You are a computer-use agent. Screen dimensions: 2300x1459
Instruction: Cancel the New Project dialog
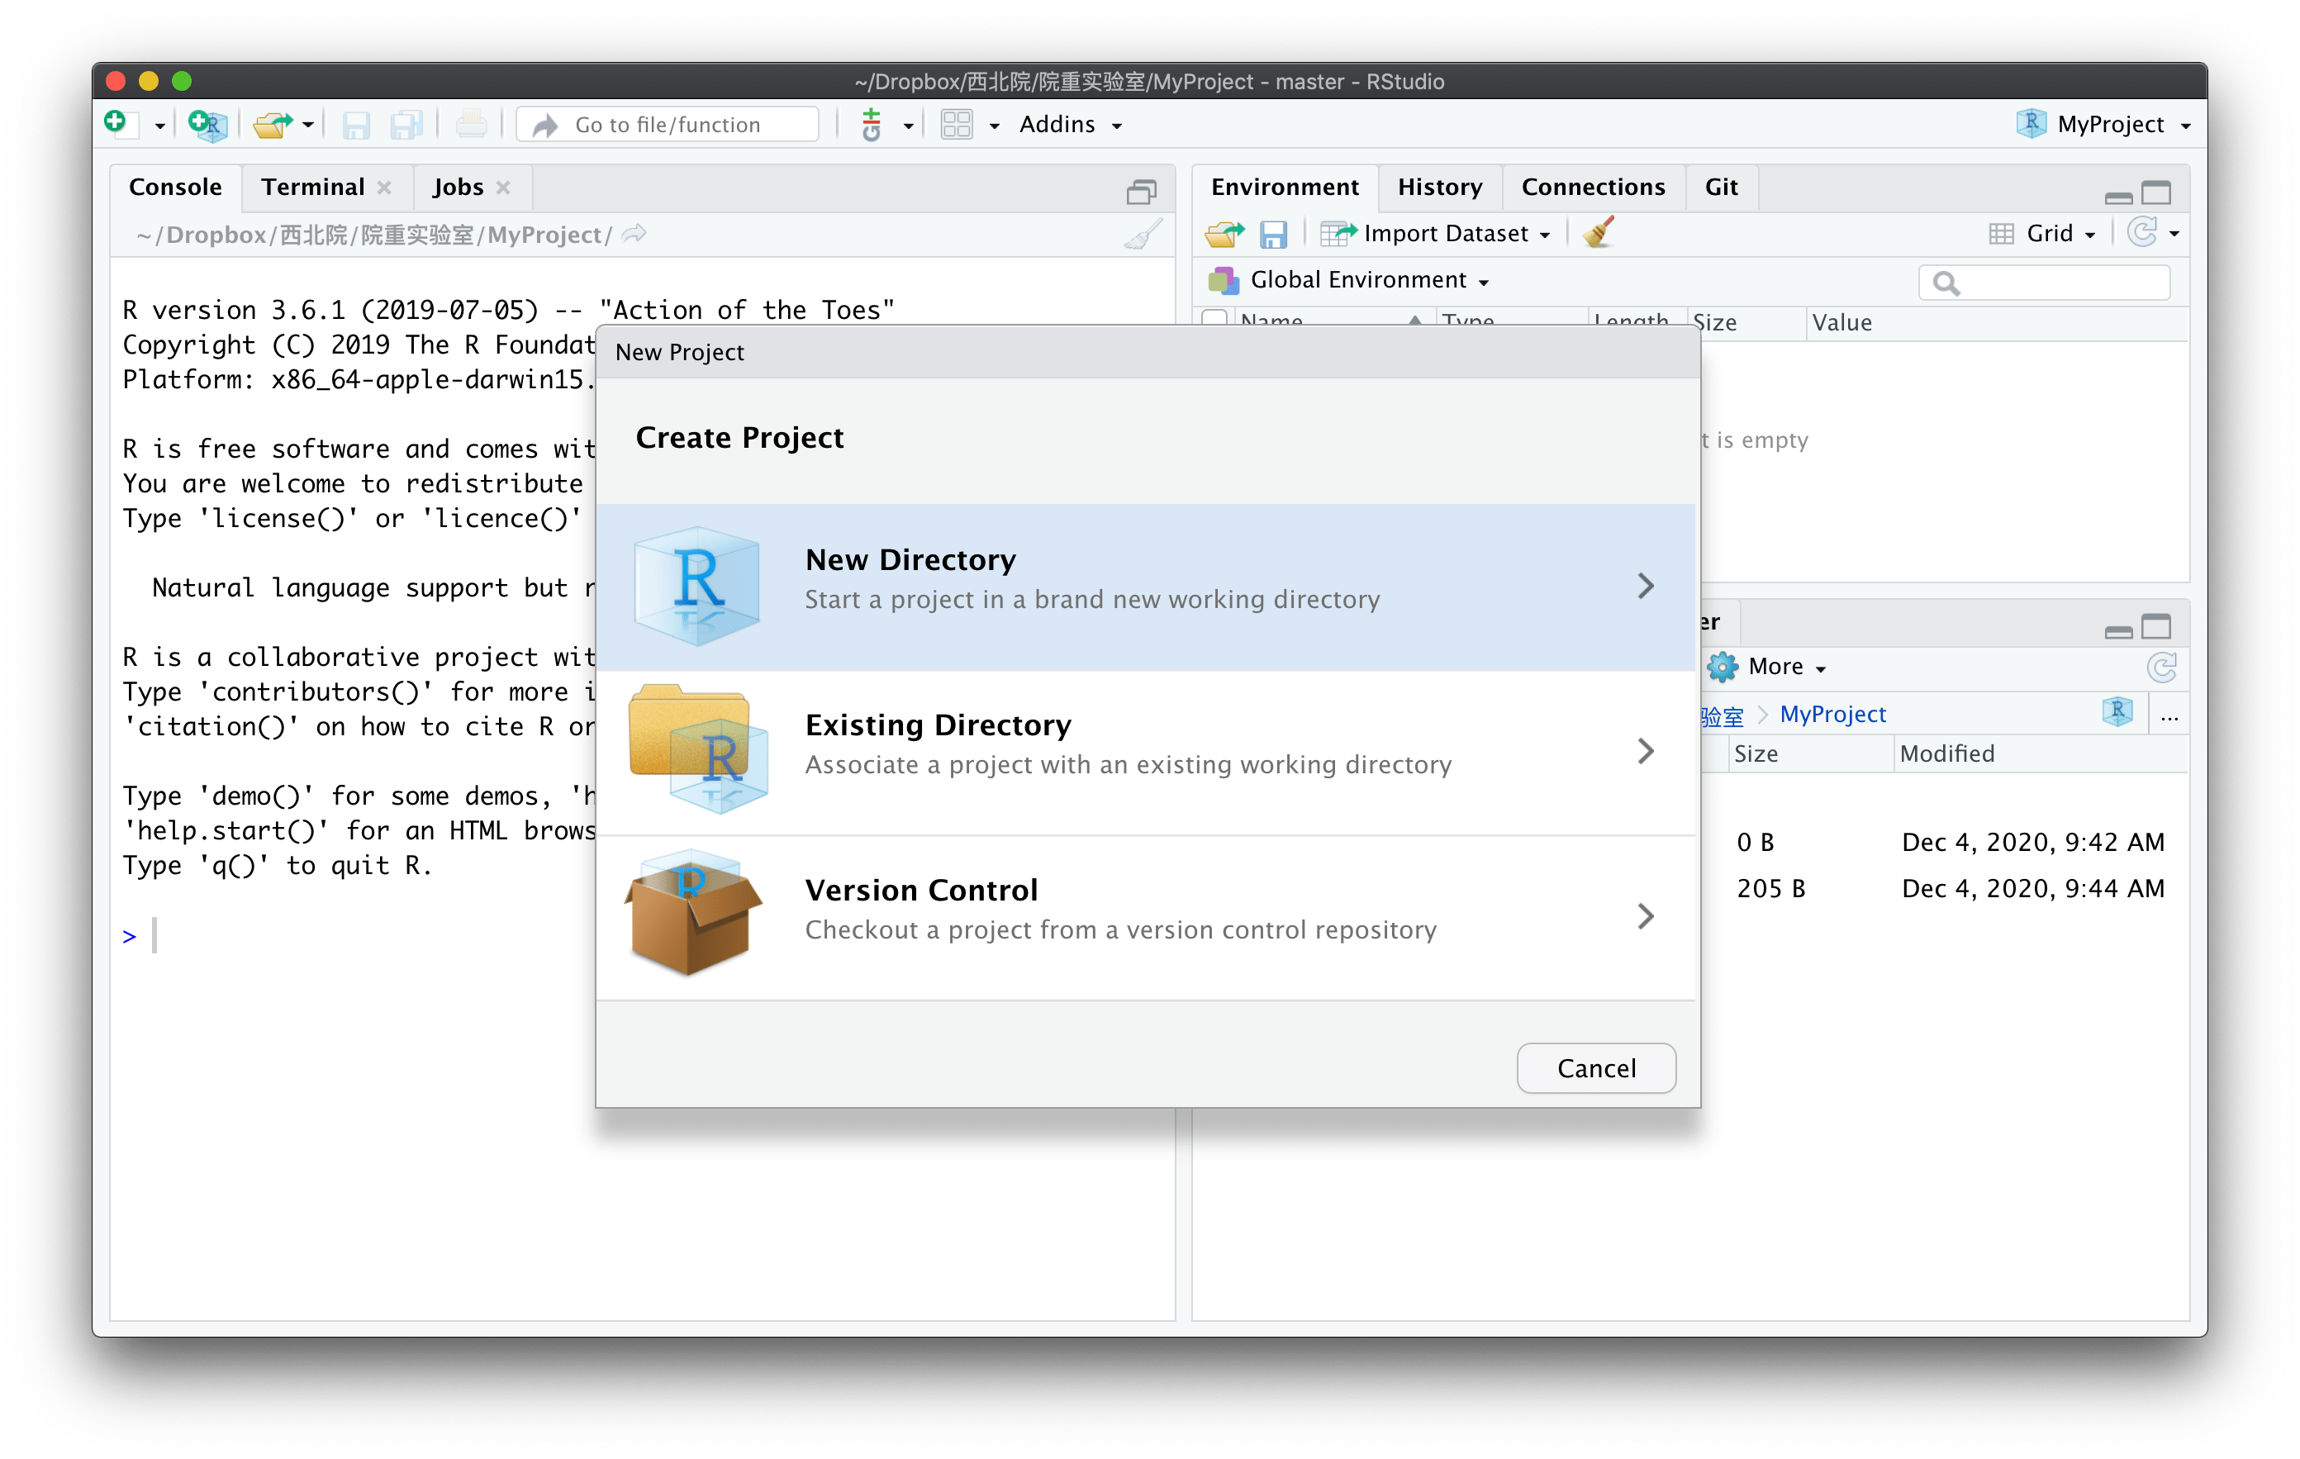click(1596, 1068)
